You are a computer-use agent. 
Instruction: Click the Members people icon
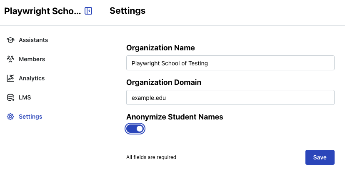pyautogui.click(x=10, y=59)
